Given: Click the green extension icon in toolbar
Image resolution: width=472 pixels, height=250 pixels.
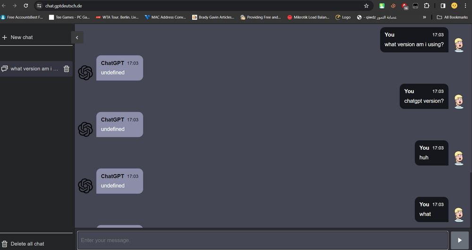Looking at the screenshot, I should coord(382,6).
